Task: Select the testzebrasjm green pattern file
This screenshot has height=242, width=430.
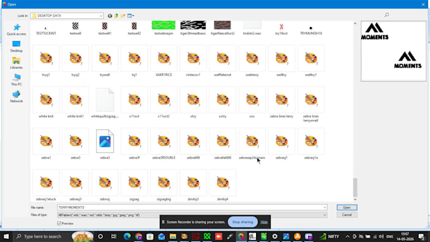Action: 163,27
